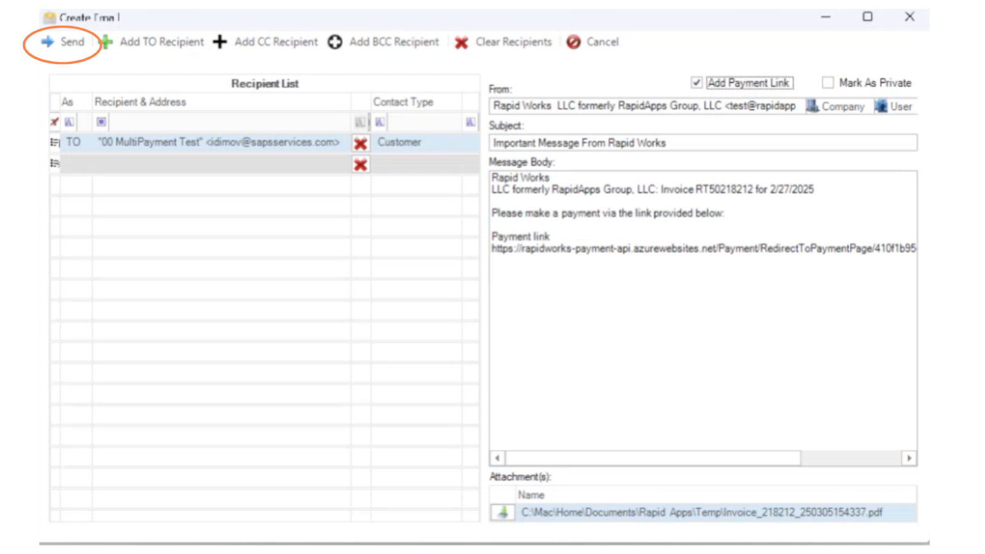Click the Send button

click(x=63, y=42)
